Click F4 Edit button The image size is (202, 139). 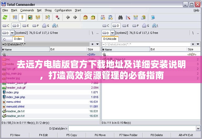pyautogui.click(x=43, y=135)
